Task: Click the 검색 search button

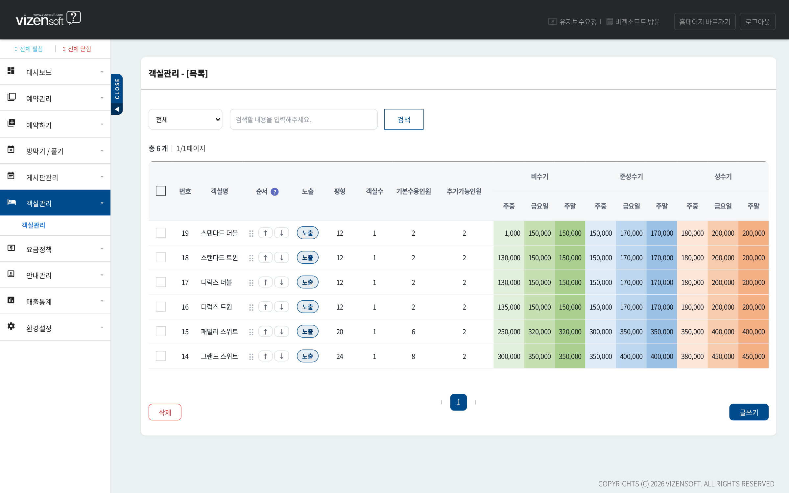Action: 404,119
